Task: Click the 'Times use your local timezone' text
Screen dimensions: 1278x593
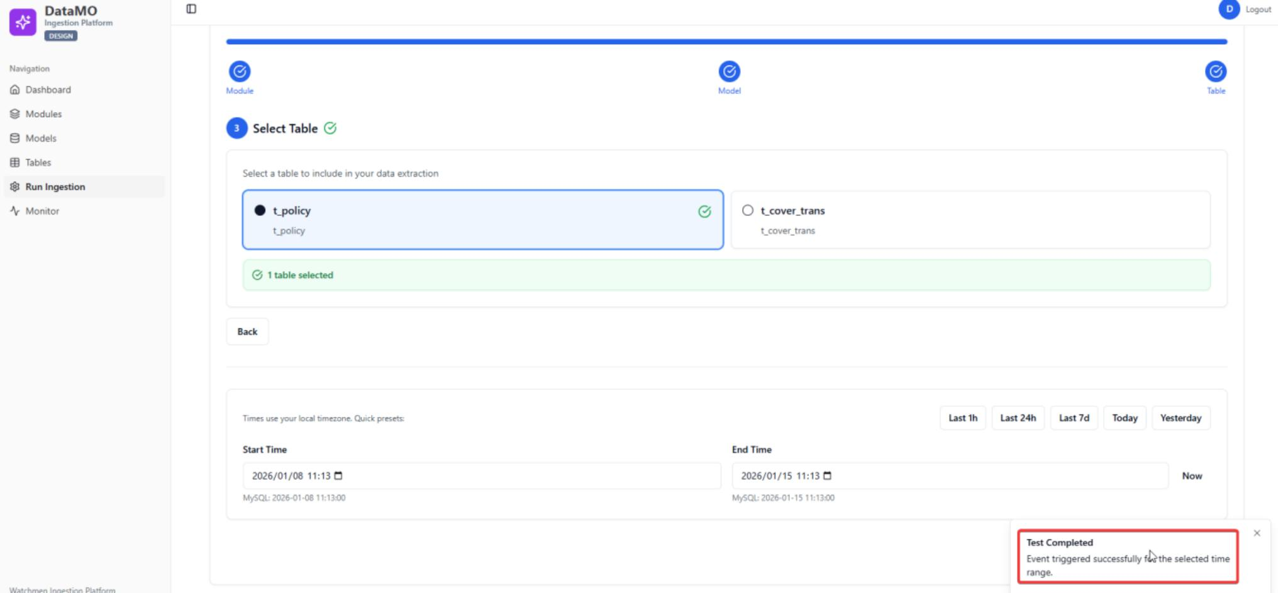Action: coord(323,419)
